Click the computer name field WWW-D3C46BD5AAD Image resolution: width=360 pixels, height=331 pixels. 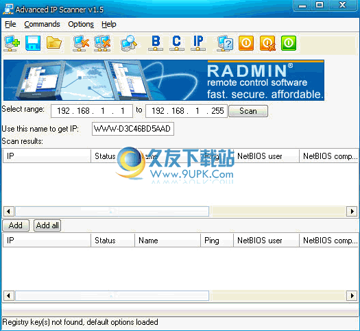click(133, 129)
